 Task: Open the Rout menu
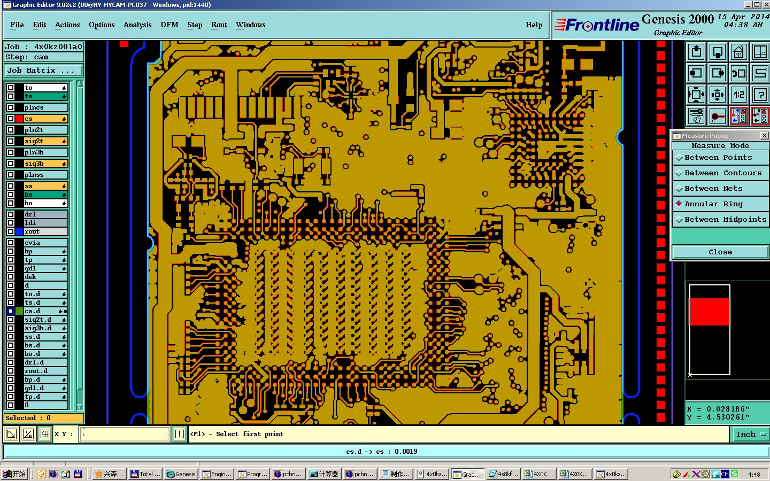[x=219, y=25]
